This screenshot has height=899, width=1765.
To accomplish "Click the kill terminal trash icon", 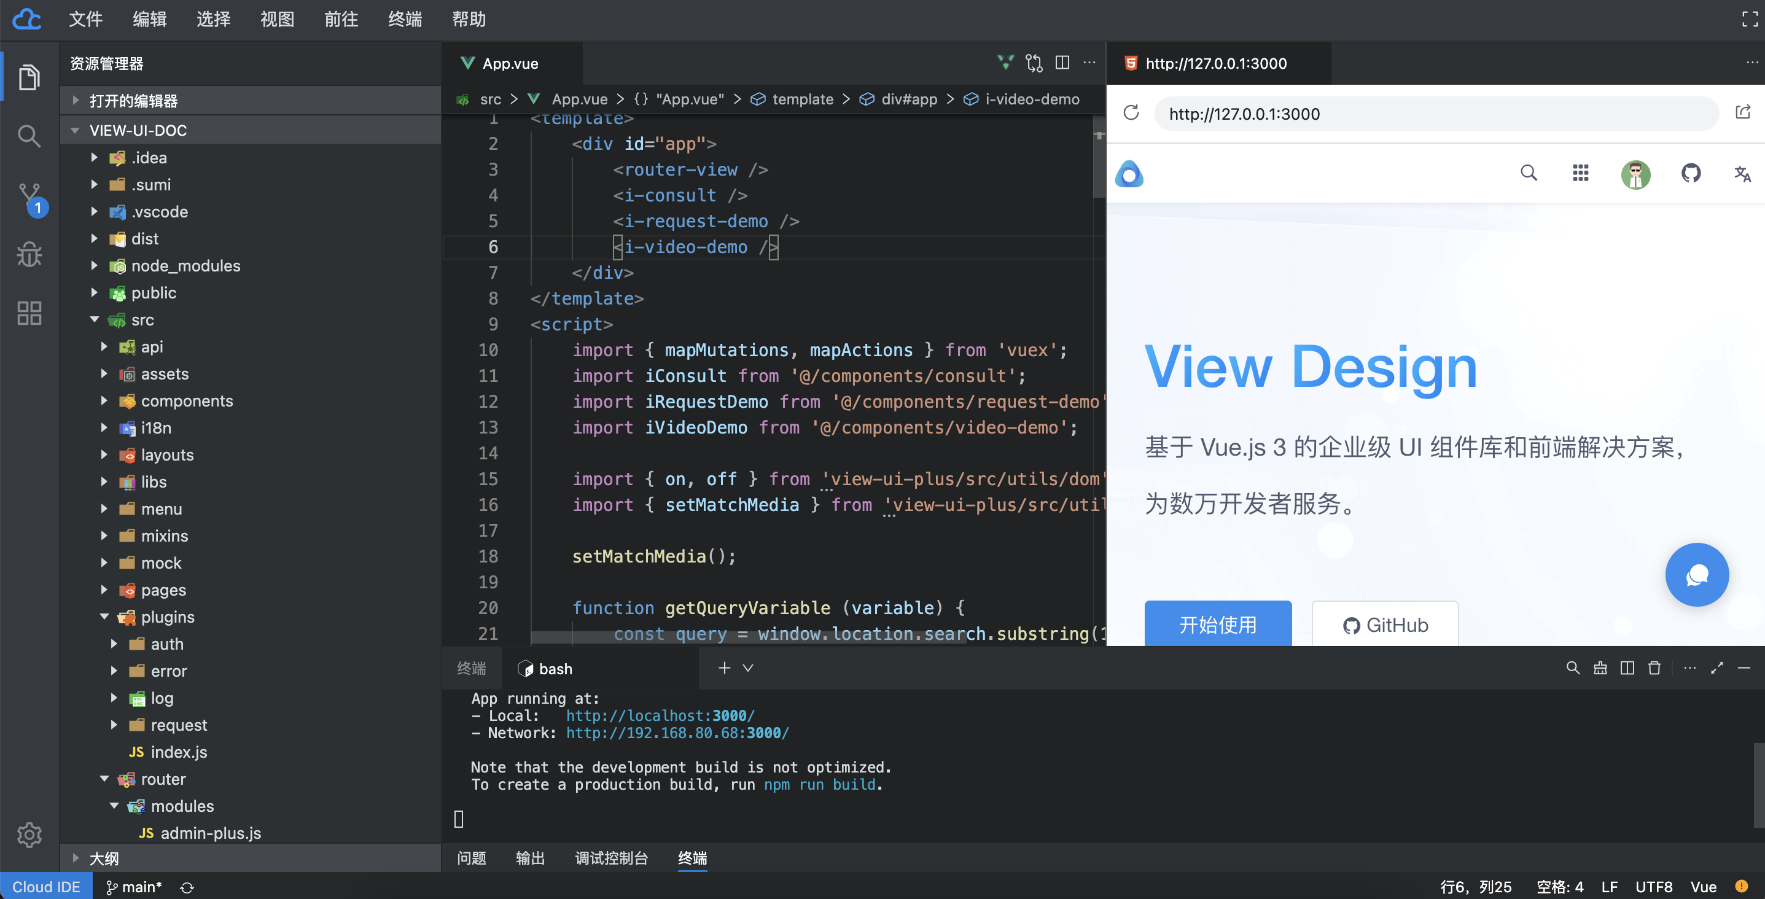I will (x=1654, y=668).
